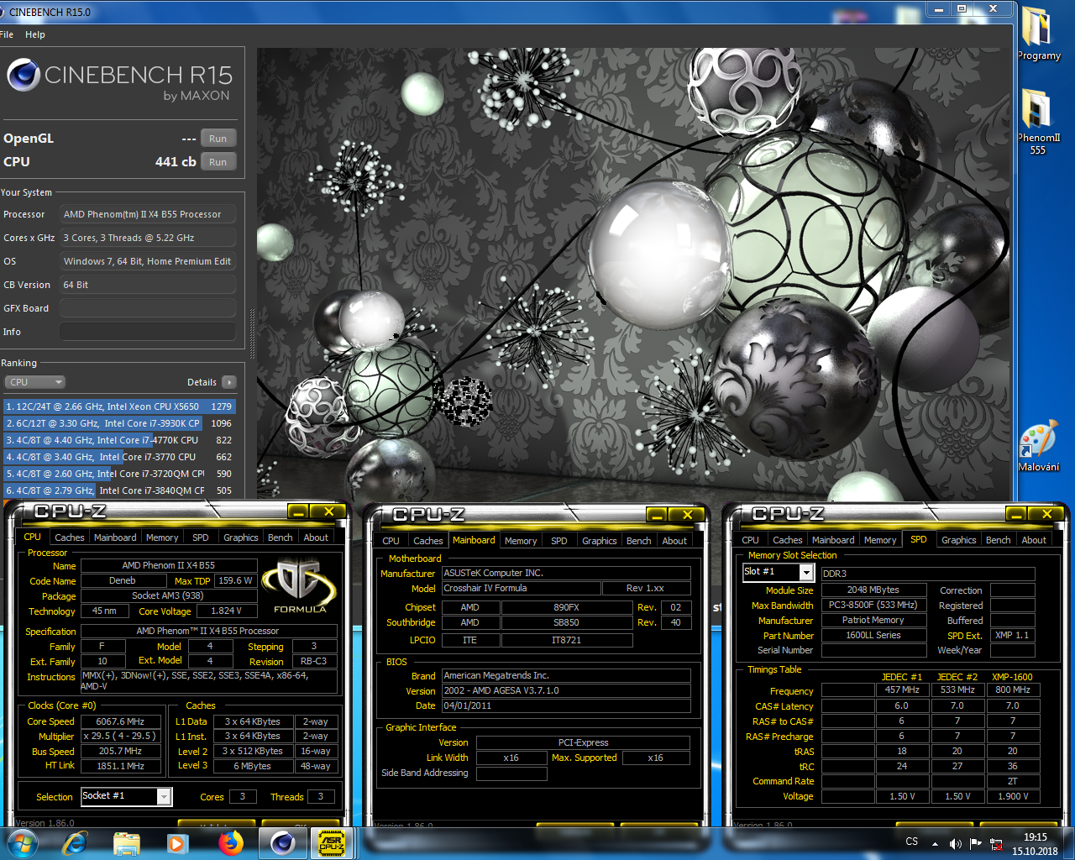
Task: Launch Firefox from the taskbar
Action: [229, 843]
